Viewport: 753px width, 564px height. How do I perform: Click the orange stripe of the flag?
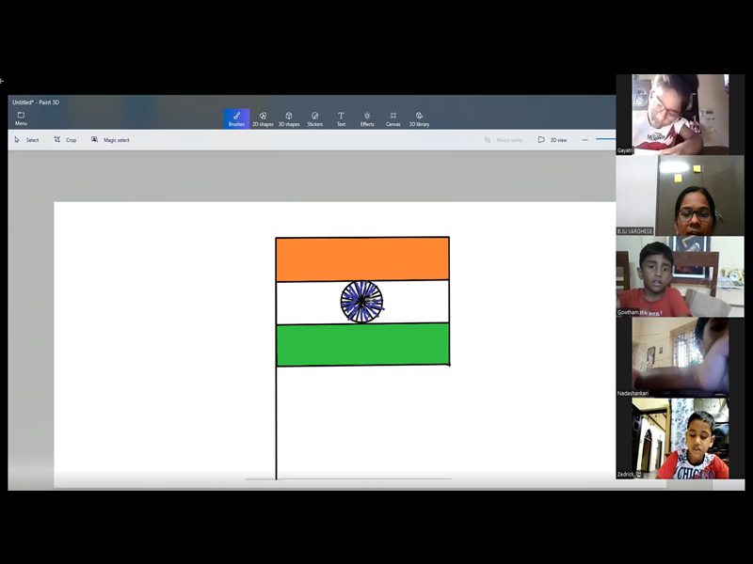pos(362,259)
